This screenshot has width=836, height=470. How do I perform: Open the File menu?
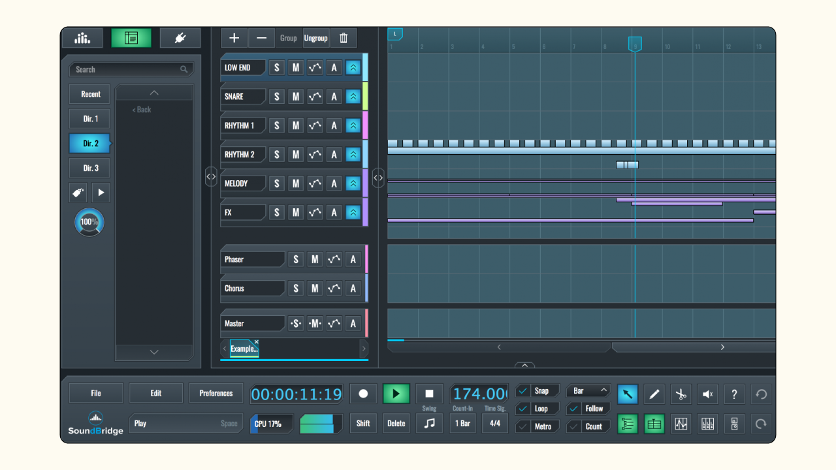96,393
